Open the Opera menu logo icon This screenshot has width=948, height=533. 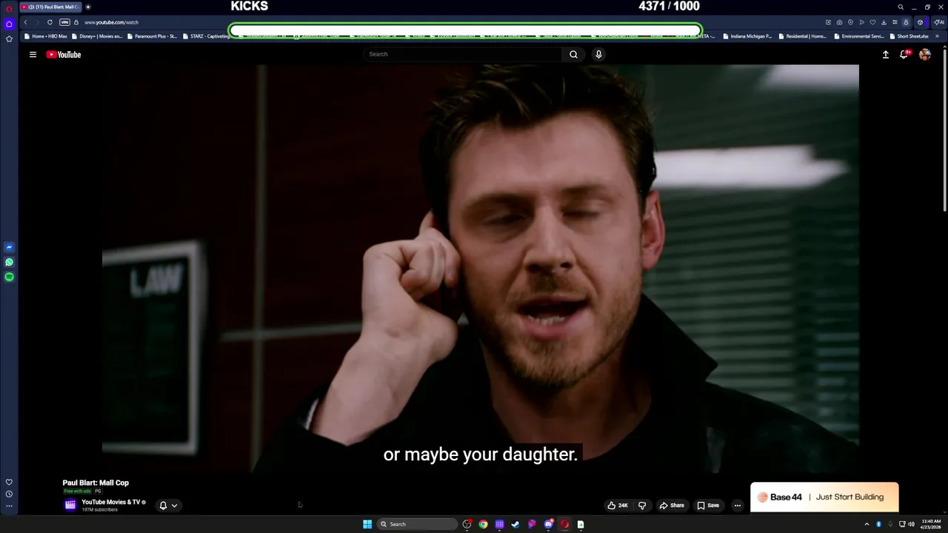[9, 7]
